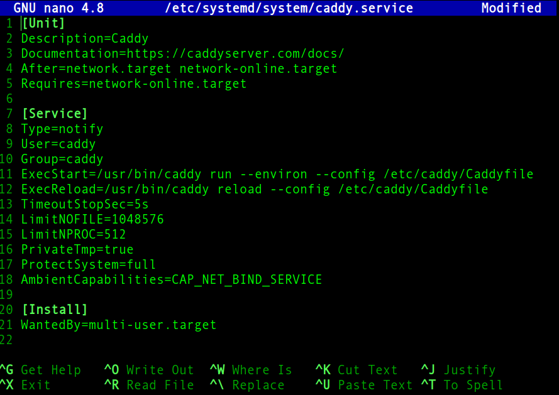Click the ProtectSystem=full line
The width and height of the screenshot is (559, 395).
[x=89, y=264]
